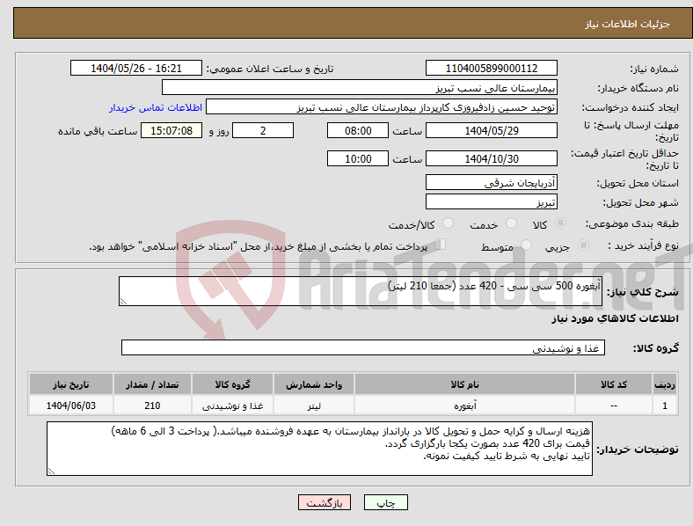Click the buyer name field بیمارستان عالی نسب تبریز

(x=360, y=87)
